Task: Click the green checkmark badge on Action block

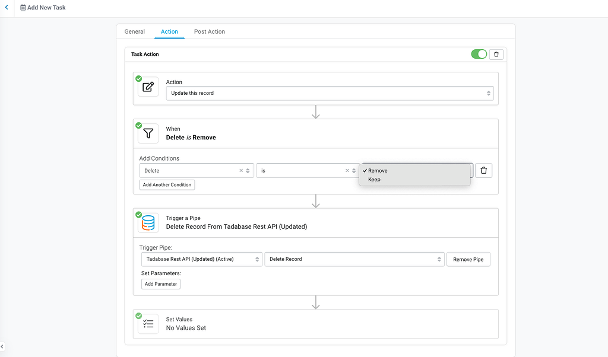Action: 138,78
